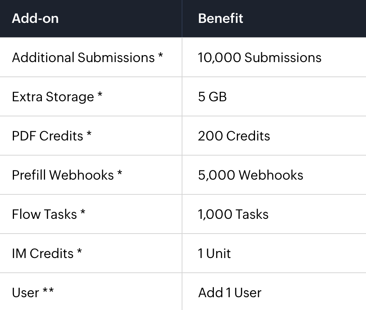Click the double asterisk after User
The width and height of the screenshot is (366, 310).
tap(48, 291)
